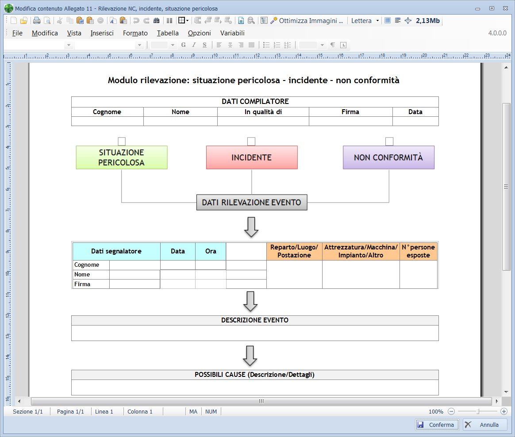The width and height of the screenshot is (515, 437).
Task: Tick the checkbox above INCIDENTE
Action: 251,141
